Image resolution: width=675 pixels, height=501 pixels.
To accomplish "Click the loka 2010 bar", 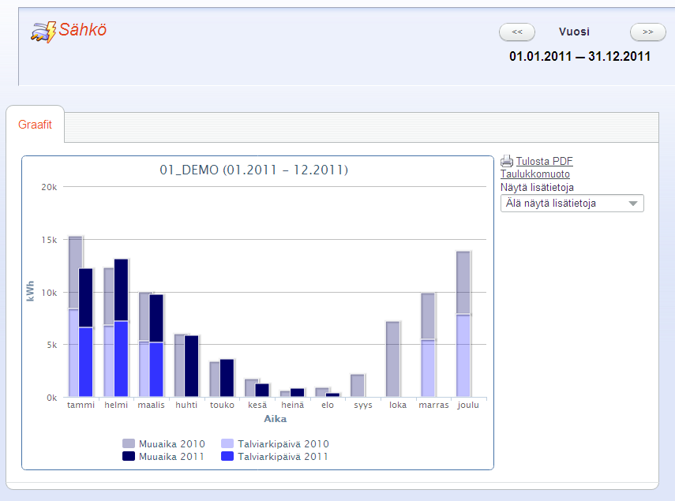I will (393, 359).
